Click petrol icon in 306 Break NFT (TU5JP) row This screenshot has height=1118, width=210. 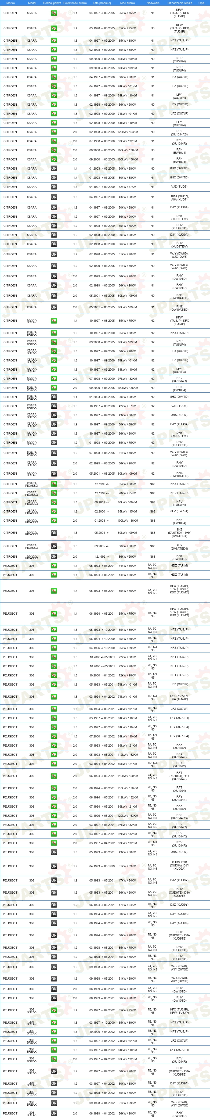[54, 1032]
